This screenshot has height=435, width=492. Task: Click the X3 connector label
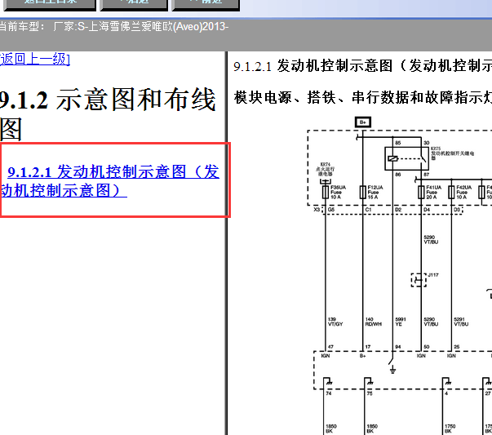point(317,210)
